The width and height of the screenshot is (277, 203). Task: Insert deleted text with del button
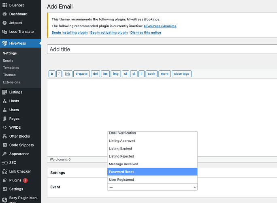tap(96, 74)
